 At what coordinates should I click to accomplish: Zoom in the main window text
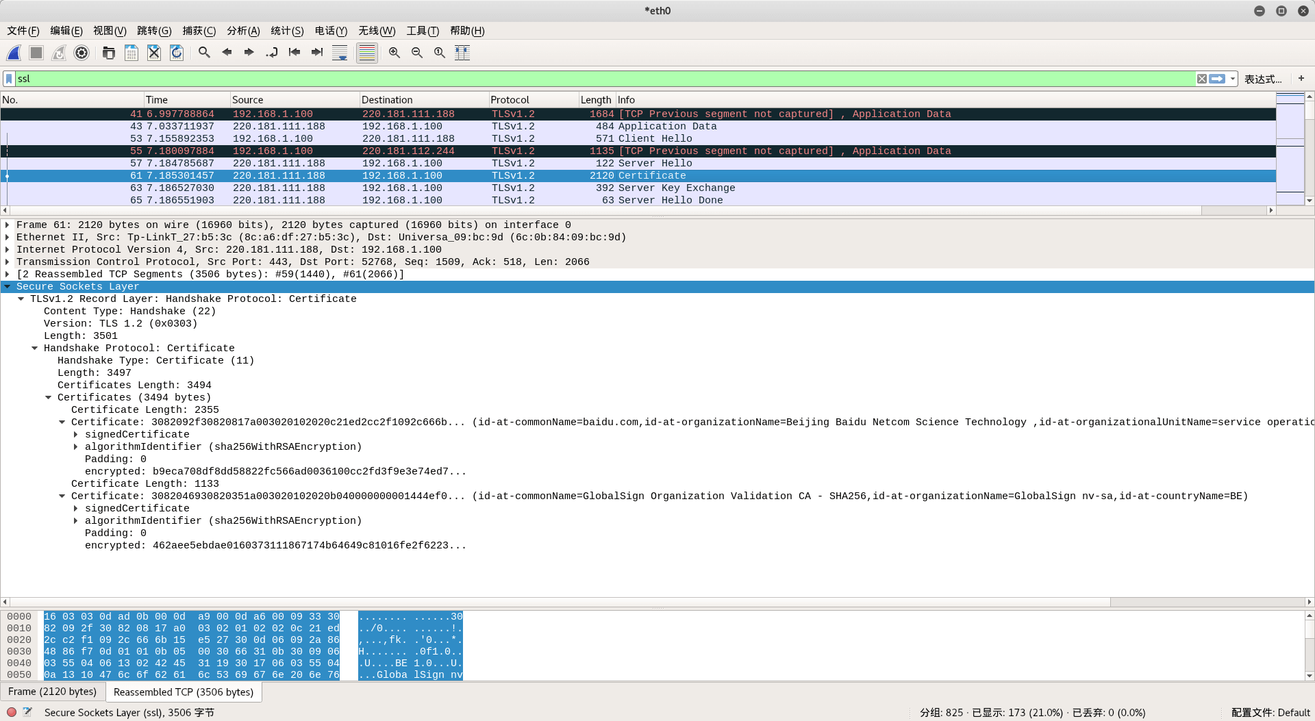394,53
